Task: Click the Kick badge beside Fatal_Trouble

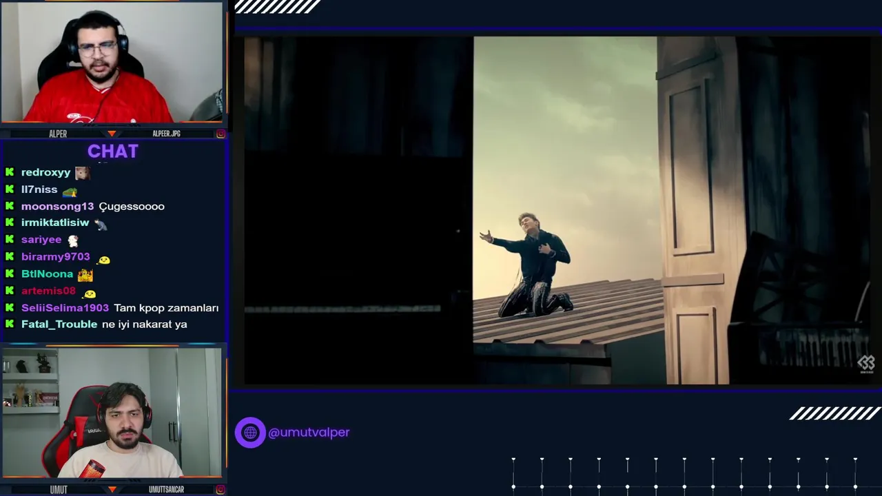Action: coord(10,324)
